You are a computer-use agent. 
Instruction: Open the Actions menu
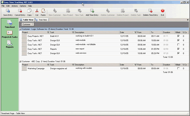(15, 6)
